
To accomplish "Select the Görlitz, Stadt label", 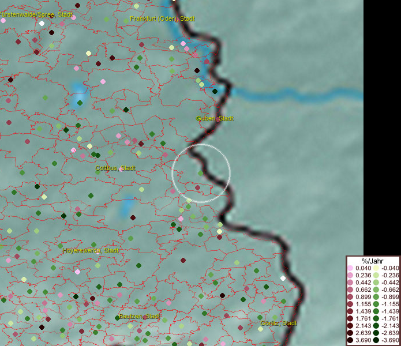I will [x=279, y=323].
